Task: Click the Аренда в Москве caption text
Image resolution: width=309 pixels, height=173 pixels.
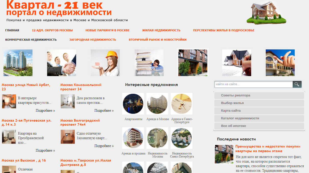Action: 158,119
